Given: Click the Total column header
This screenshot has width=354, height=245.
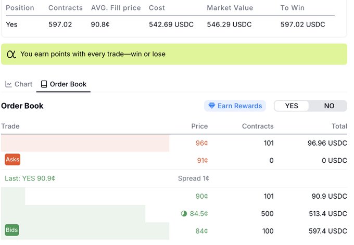Looking at the screenshot, I should [339, 126].
